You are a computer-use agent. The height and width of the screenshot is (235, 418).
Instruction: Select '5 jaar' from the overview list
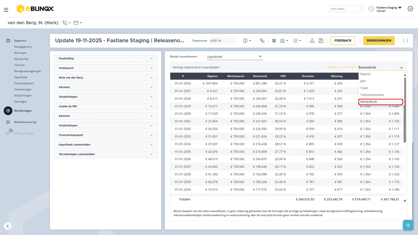pyautogui.click(x=381, y=88)
